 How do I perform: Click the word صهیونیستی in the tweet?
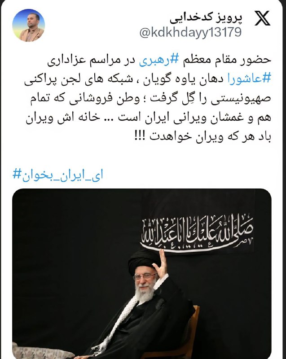241,98
